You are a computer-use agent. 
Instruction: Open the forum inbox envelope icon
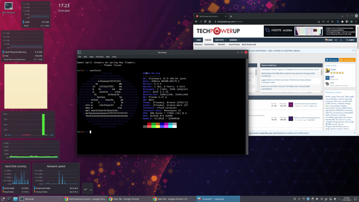pyautogui.click(x=336, y=40)
